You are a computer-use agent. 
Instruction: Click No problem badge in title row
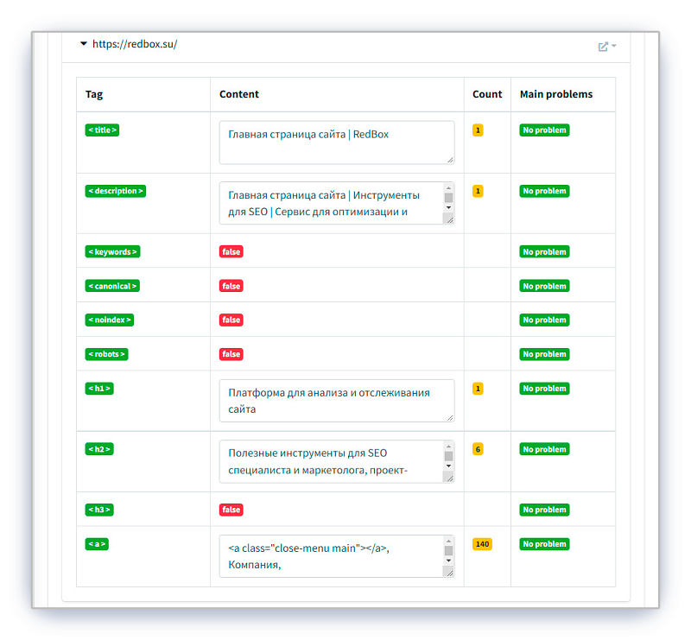[544, 130]
